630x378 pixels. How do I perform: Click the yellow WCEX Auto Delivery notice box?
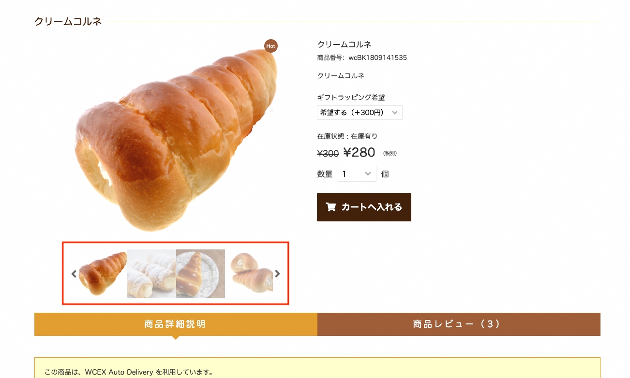coord(317,368)
